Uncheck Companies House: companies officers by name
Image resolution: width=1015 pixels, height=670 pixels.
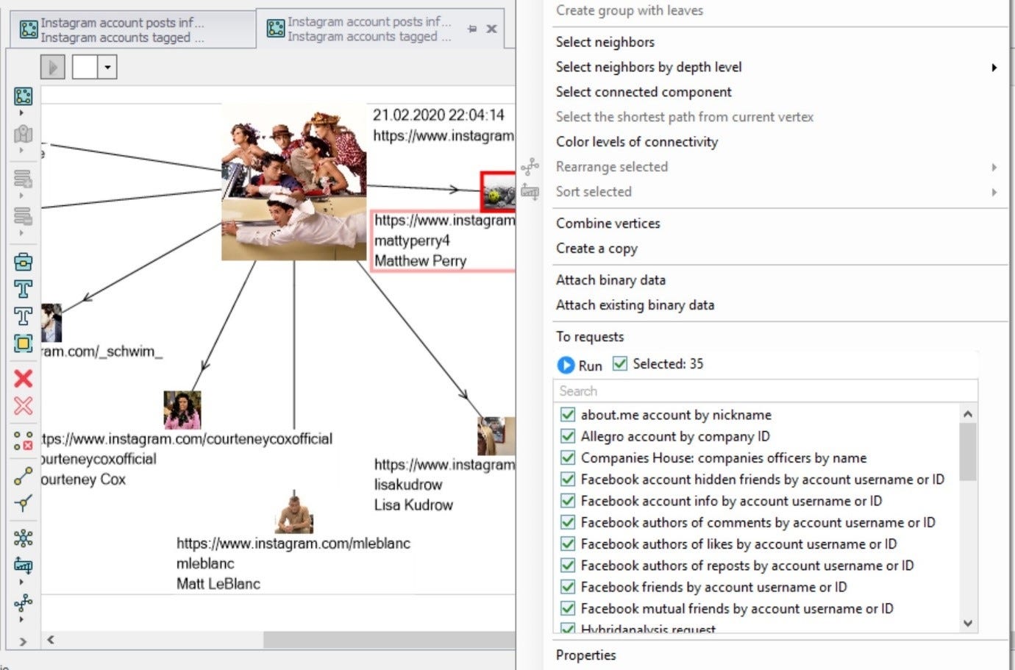(567, 457)
